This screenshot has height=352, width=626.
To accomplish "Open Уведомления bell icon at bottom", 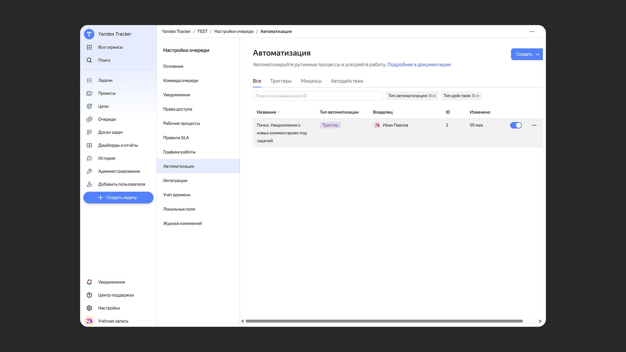I will click(89, 282).
